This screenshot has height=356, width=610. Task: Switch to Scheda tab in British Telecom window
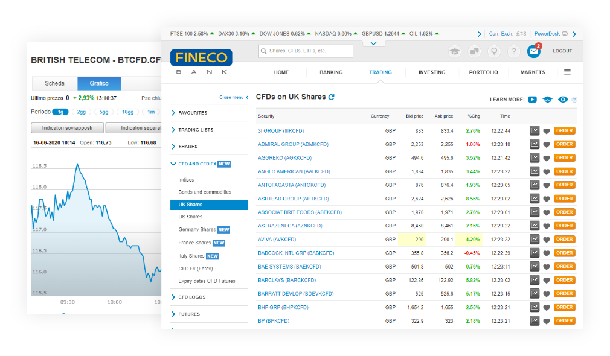(54, 83)
